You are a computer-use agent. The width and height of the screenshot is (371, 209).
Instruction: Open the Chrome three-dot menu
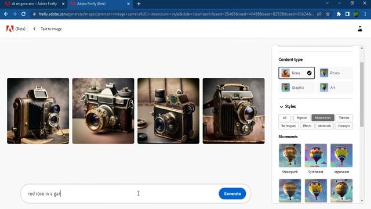coord(365,14)
